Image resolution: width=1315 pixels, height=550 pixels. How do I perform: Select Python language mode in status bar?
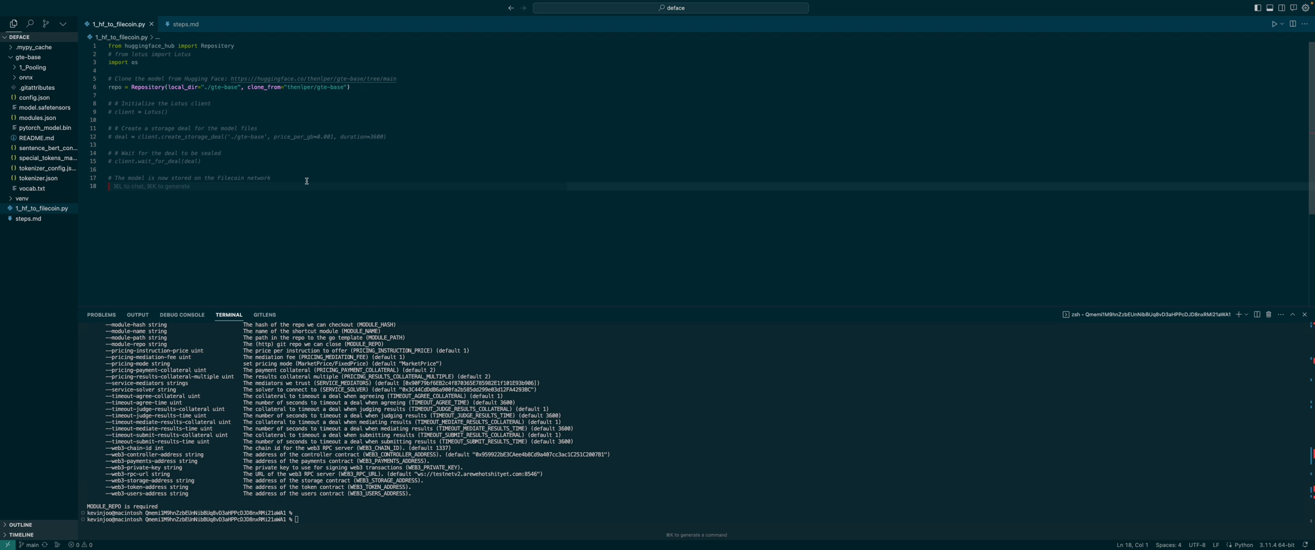tap(1244, 545)
